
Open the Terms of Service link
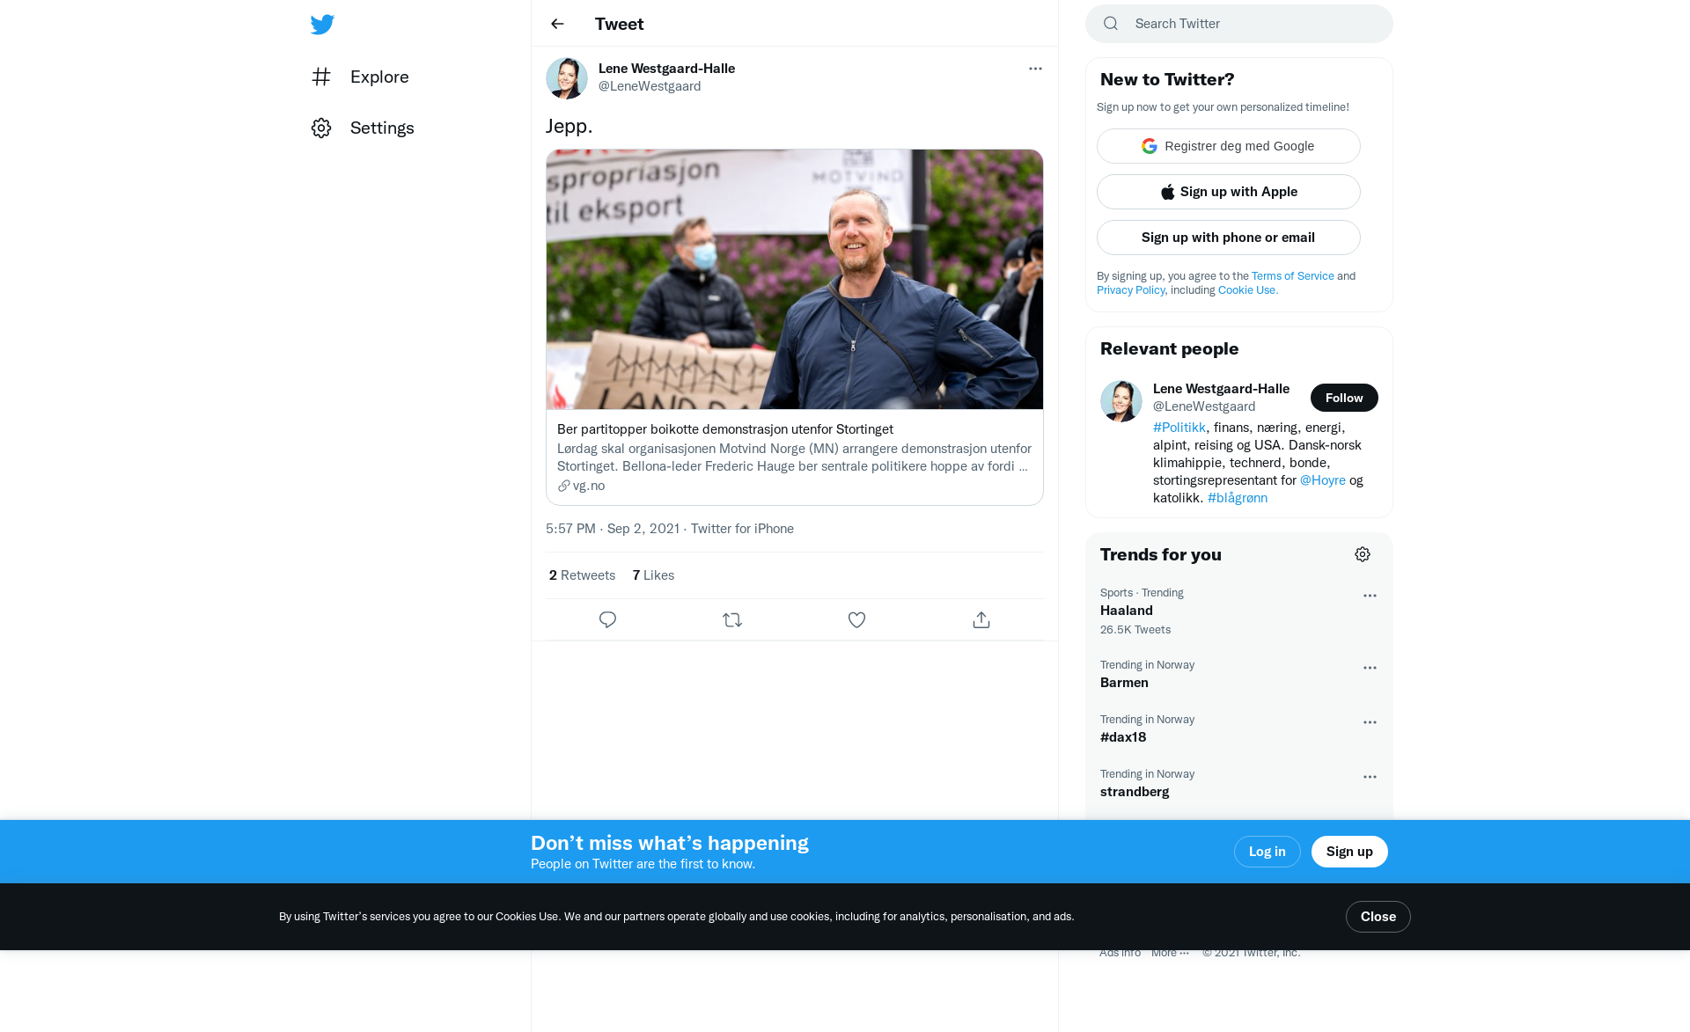(x=1293, y=276)
